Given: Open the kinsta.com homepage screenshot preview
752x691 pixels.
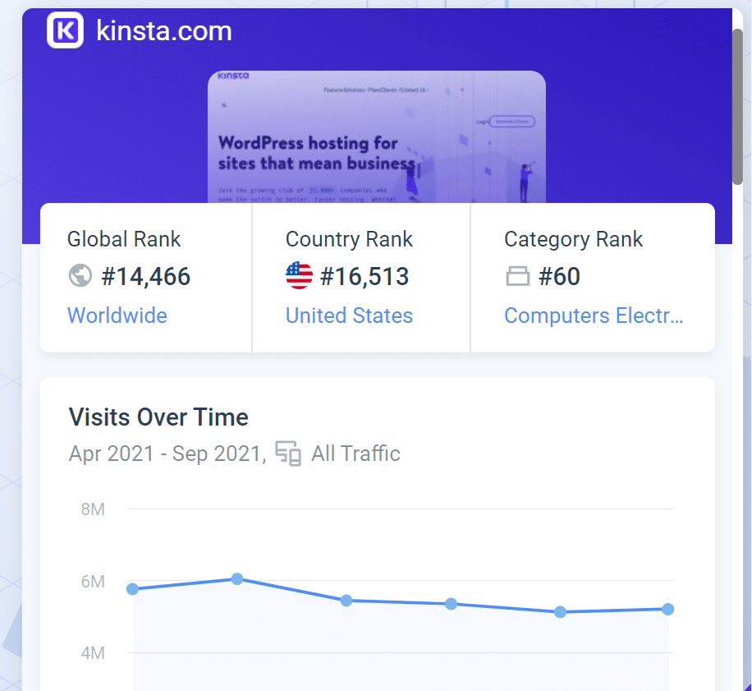Looking at the screenshot, I should click(x=376, y=136).
